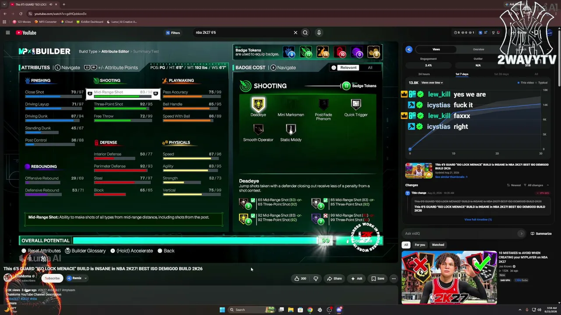Clear the YouTube search box text
561x315 pixels.
(x=295, y=32)
